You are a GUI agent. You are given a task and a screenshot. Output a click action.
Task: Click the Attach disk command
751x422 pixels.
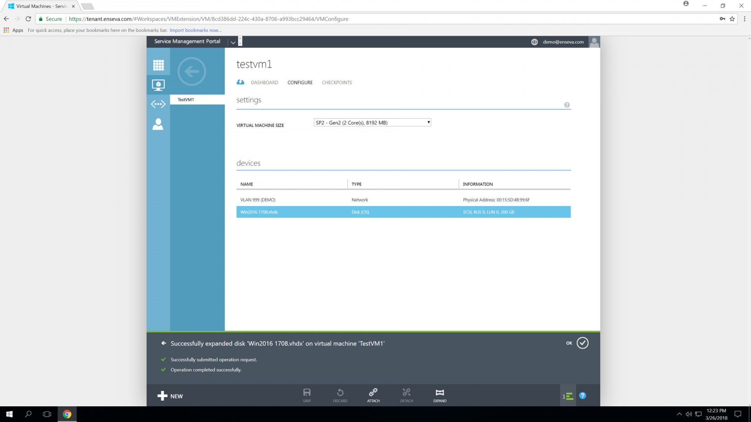(x=373, y=395)
